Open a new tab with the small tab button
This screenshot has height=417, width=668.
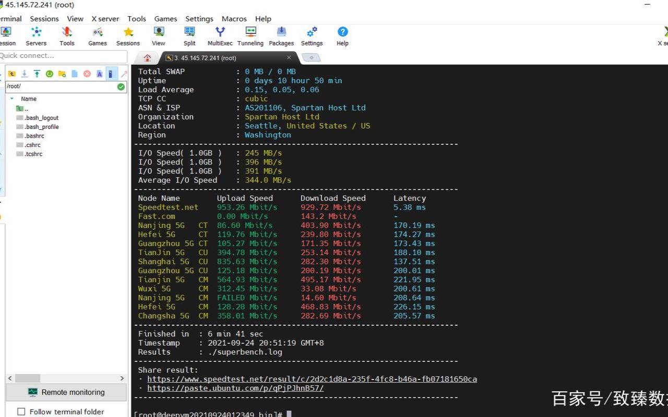tap(311, 58)
